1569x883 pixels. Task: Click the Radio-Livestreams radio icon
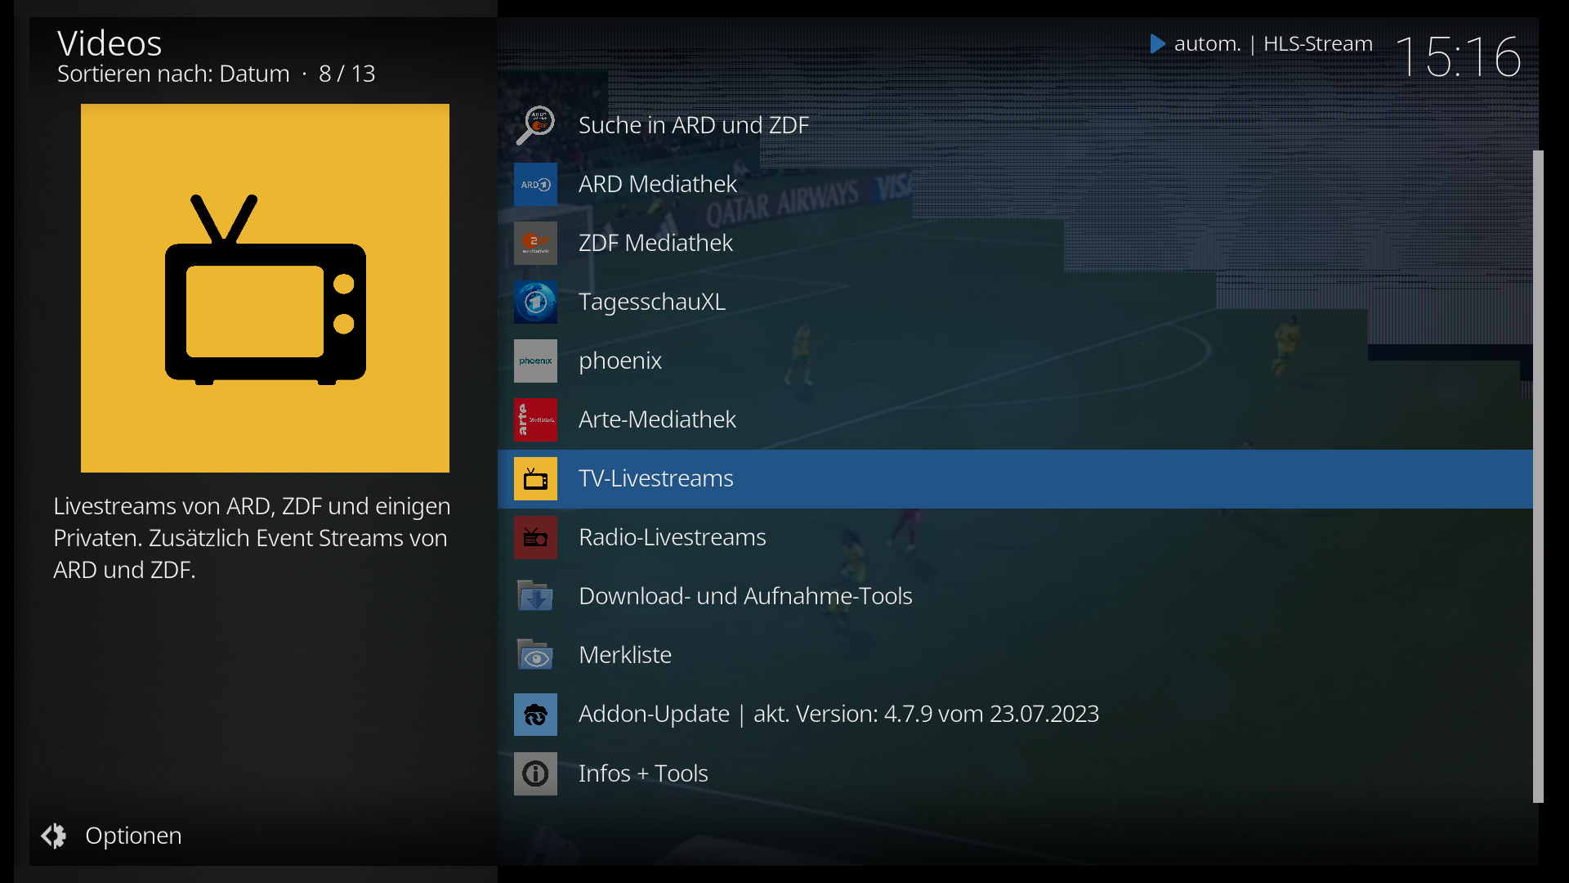point(535,537)
